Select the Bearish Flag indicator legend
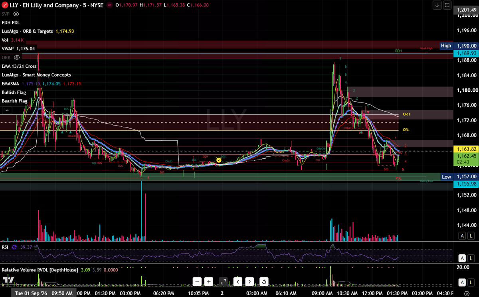The image size is (479, 297). (14, 101)
